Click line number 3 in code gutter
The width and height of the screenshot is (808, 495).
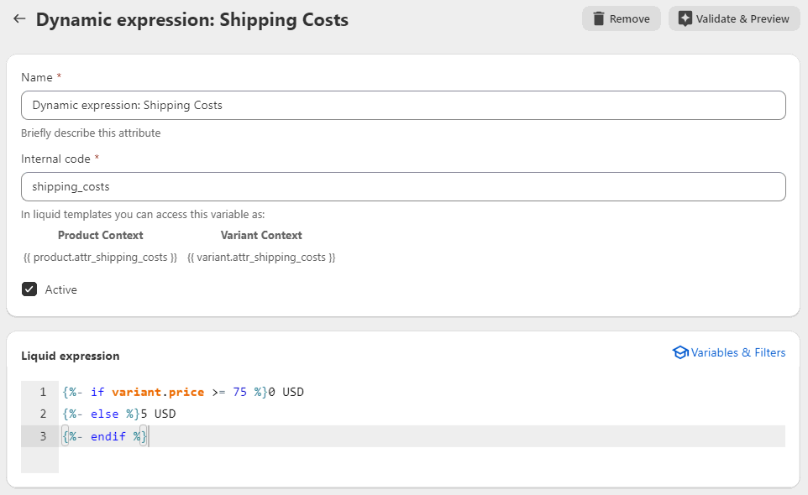pos(44,436)
